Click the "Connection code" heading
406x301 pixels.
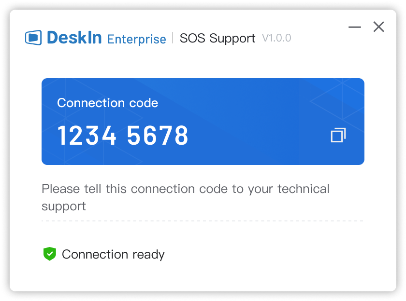click(107, 103)
